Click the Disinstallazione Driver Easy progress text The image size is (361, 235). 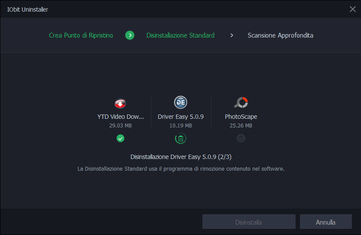pos(184,156)
